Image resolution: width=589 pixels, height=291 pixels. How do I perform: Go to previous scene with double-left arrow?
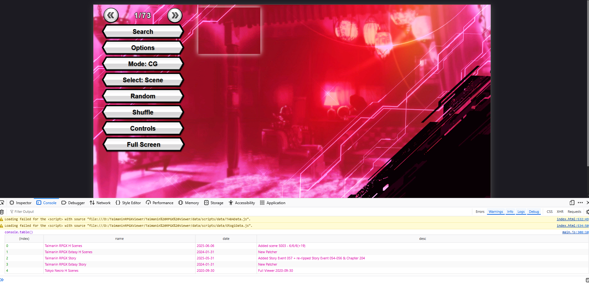click(x=111, y=15)
